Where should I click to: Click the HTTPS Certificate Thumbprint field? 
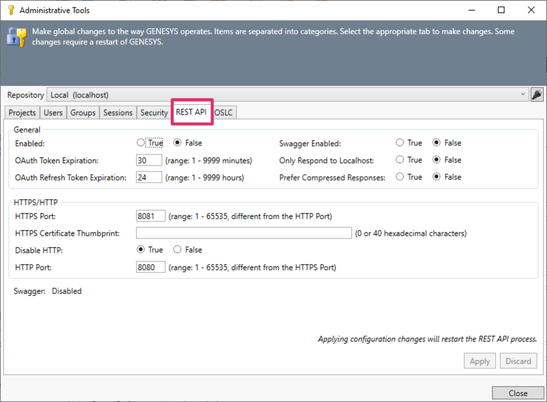[x=244, y=233]
